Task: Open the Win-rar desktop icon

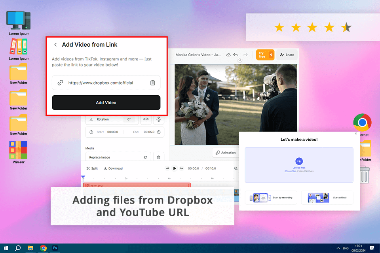Action: click(19, 152)
